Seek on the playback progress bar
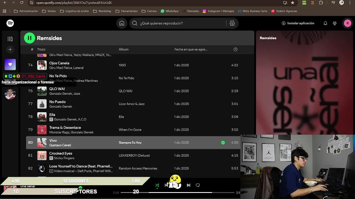This screenshot has height=199, width=355. click(177, 192)
